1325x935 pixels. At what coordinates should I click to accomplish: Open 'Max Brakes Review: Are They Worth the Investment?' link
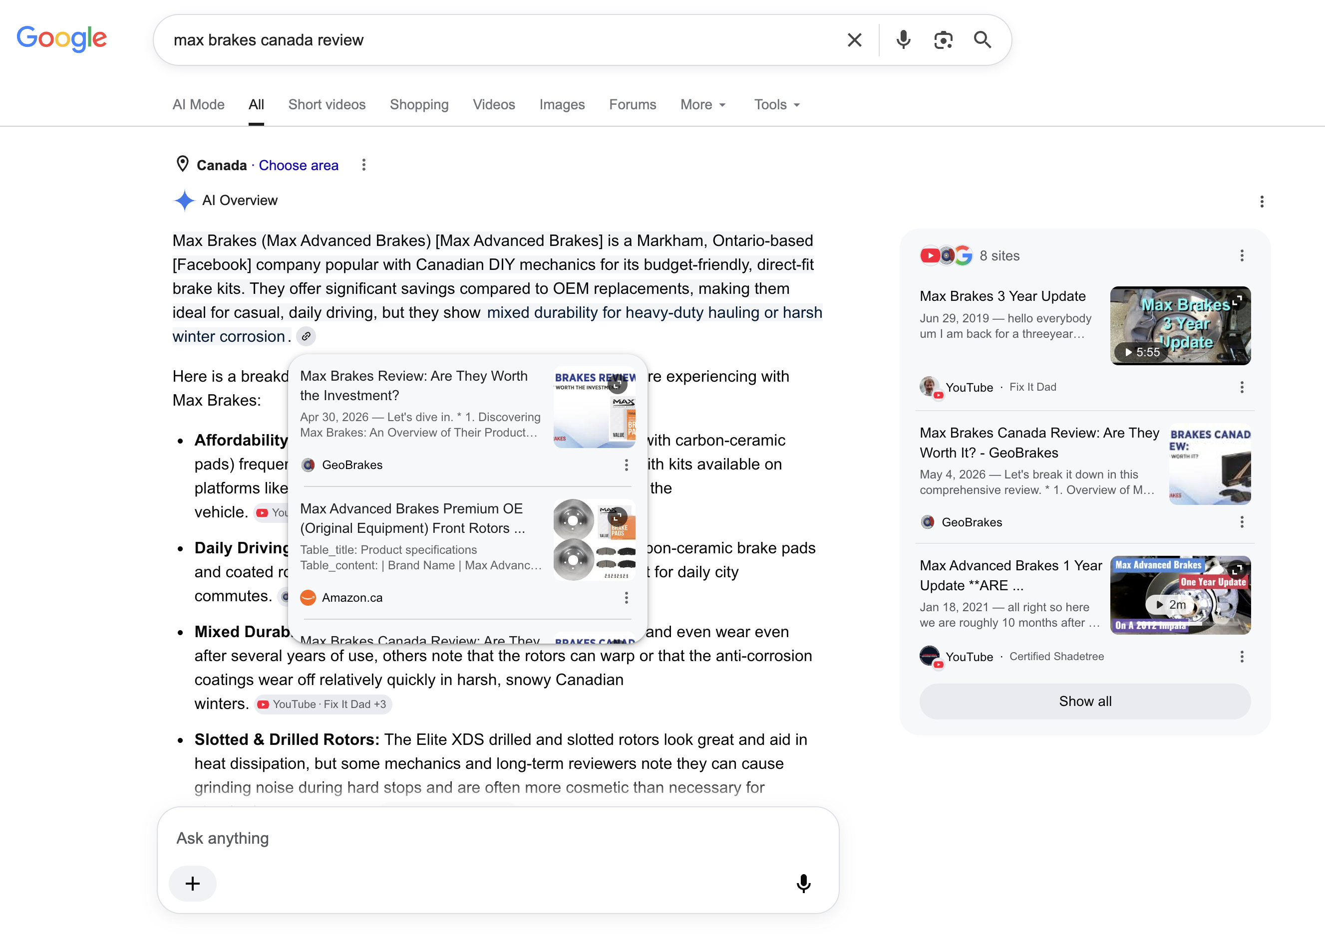click(413, 385)
